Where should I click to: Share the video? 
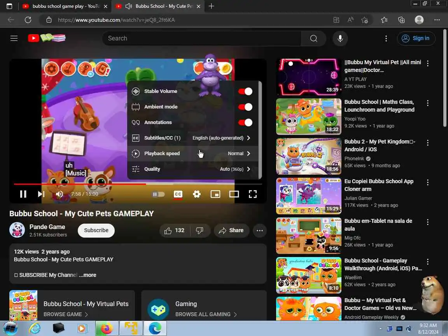[231, 231]
